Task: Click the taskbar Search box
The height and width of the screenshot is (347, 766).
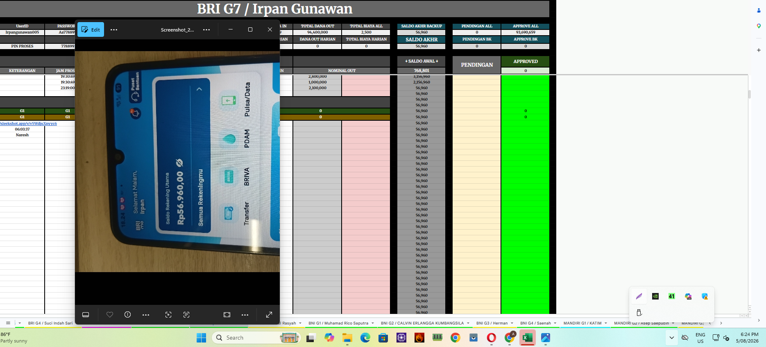Action: tap(256, 338)
